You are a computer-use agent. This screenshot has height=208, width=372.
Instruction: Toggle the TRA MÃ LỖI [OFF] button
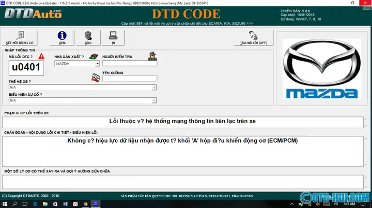(253, 38)
